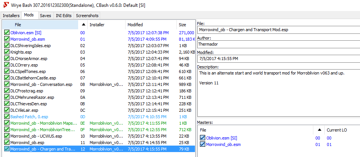The image size is (360, 157).
Task: Select Morrowind_ob.esp file name
Action: [x=27, y=142]
